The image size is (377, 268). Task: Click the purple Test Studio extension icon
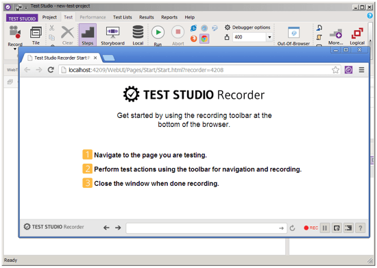pos(348,70)
